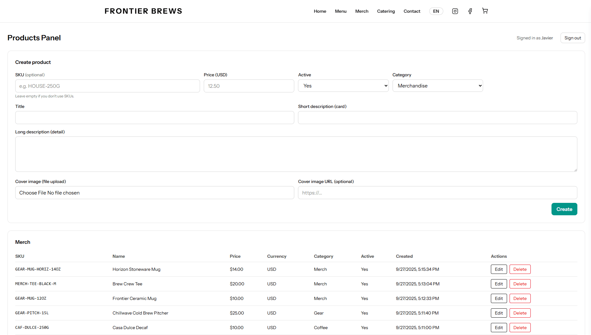Navigate to the Catering page
The height and width of the screenshot is (335, 591).
(x=386, y=11)
